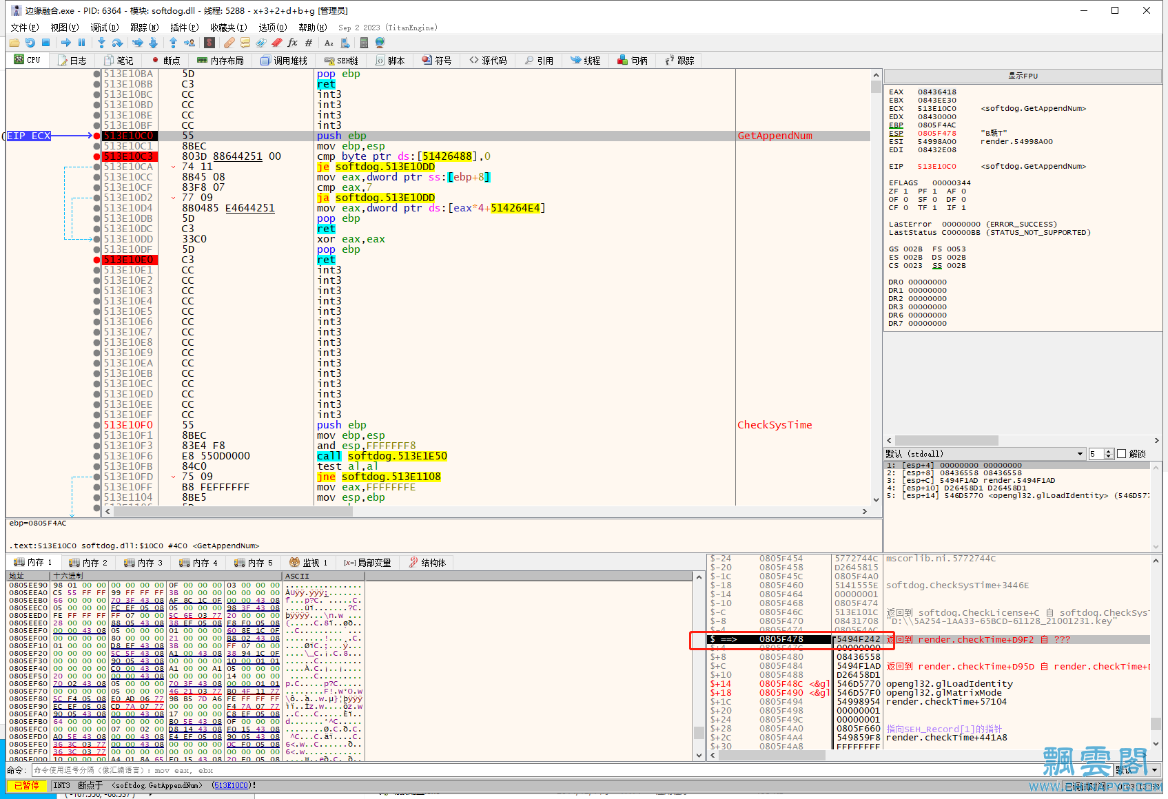
Task: Switch to the 断点 breakpoints tab
Action: coord(166,61)
